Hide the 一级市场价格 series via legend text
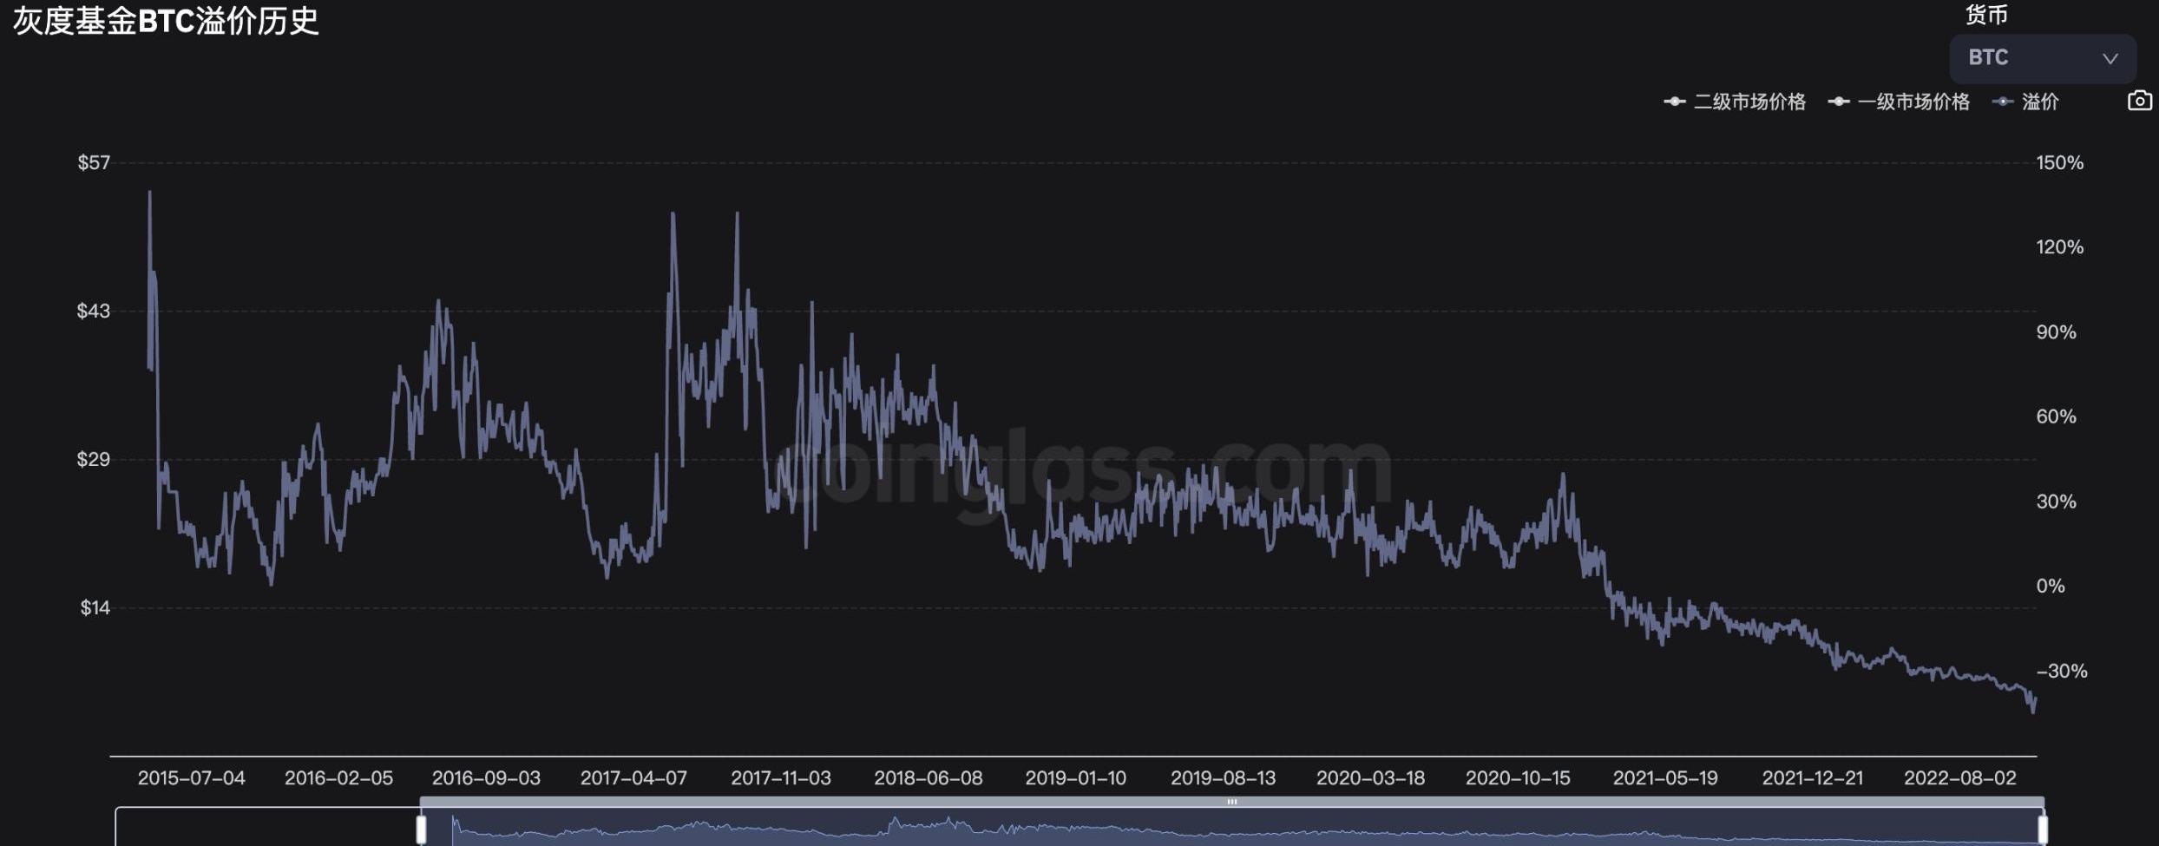This screenshot has width=2159, height=846. click(x=1913, y=102)
